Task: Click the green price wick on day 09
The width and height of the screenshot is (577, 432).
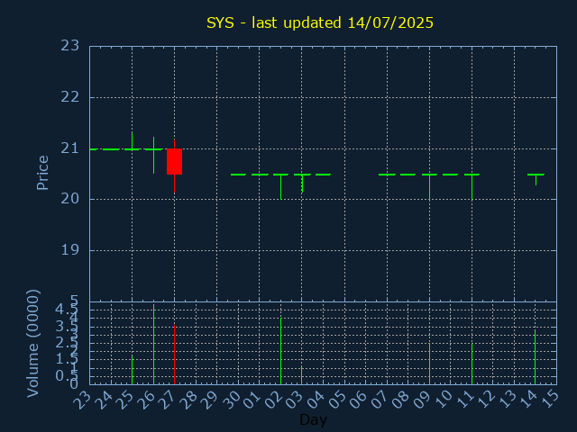Action: click(429, 187)
